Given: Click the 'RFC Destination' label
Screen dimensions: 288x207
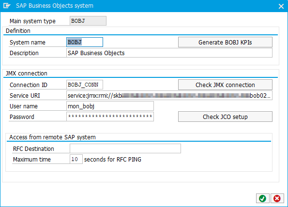Looking at the screenshot, I should pos(33,149).
